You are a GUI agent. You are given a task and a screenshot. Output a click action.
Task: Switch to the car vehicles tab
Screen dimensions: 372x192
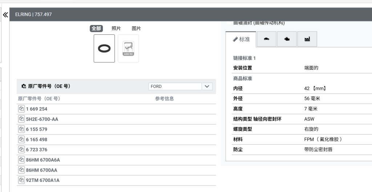[267, 39]
